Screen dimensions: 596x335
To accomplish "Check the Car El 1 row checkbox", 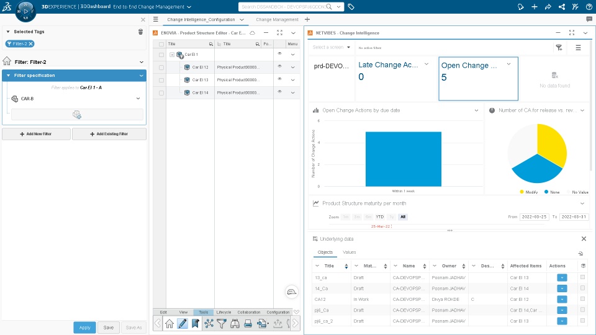I will pyautogui.click(x=161, y=55).
